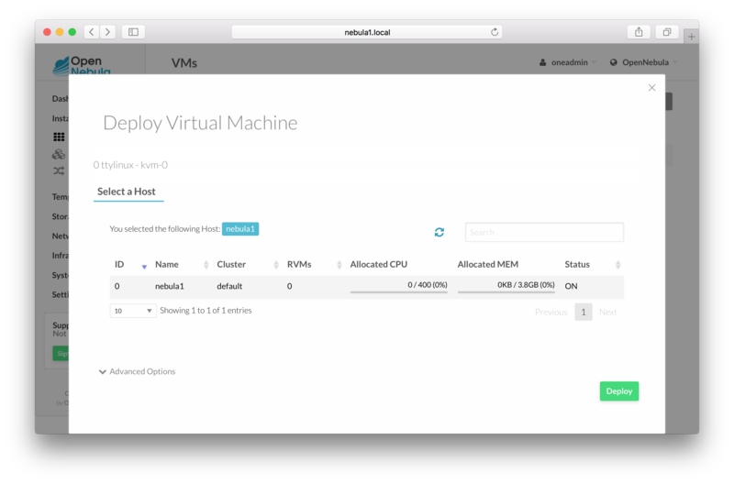Select the Select a Host tab
734x484 pixels.
coord(127,192)
